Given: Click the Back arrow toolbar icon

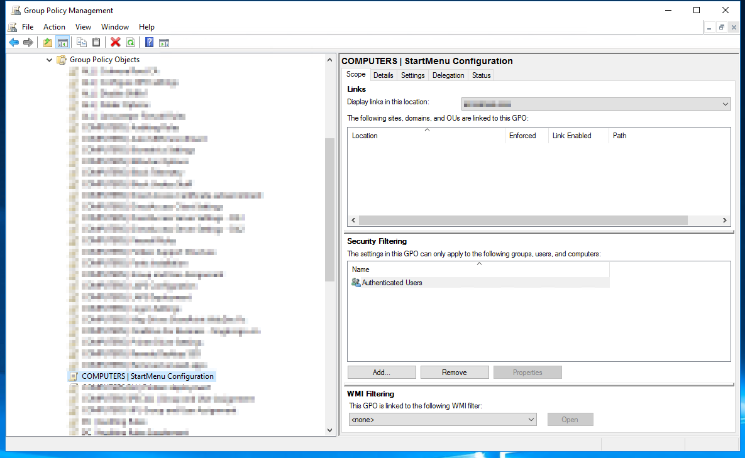Looking at the screenshot, I should point(14,43).
